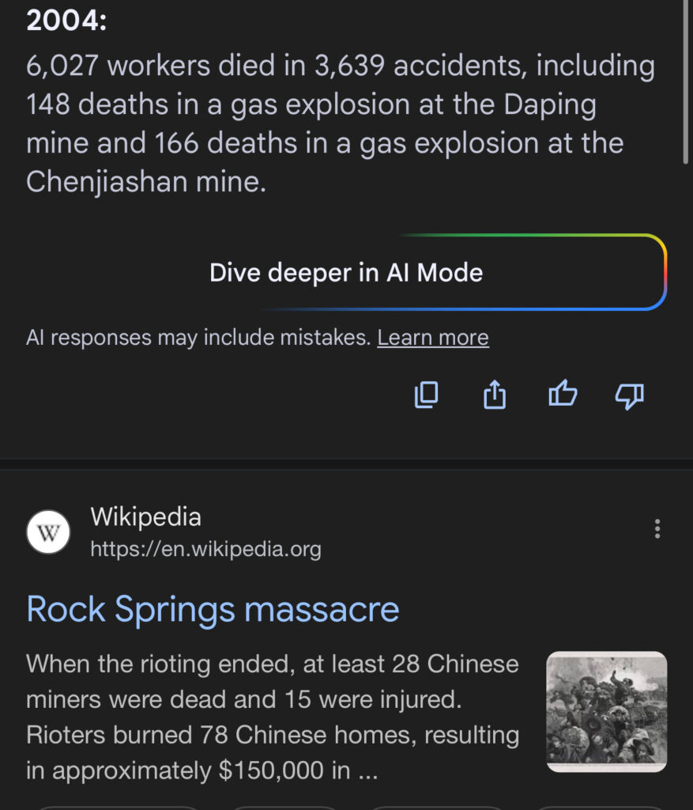The height and width of the screenshot is (810, 693).
Task: Open the Rock Springs massacre result
Action: pyautogui.click(x=213, y=609)
